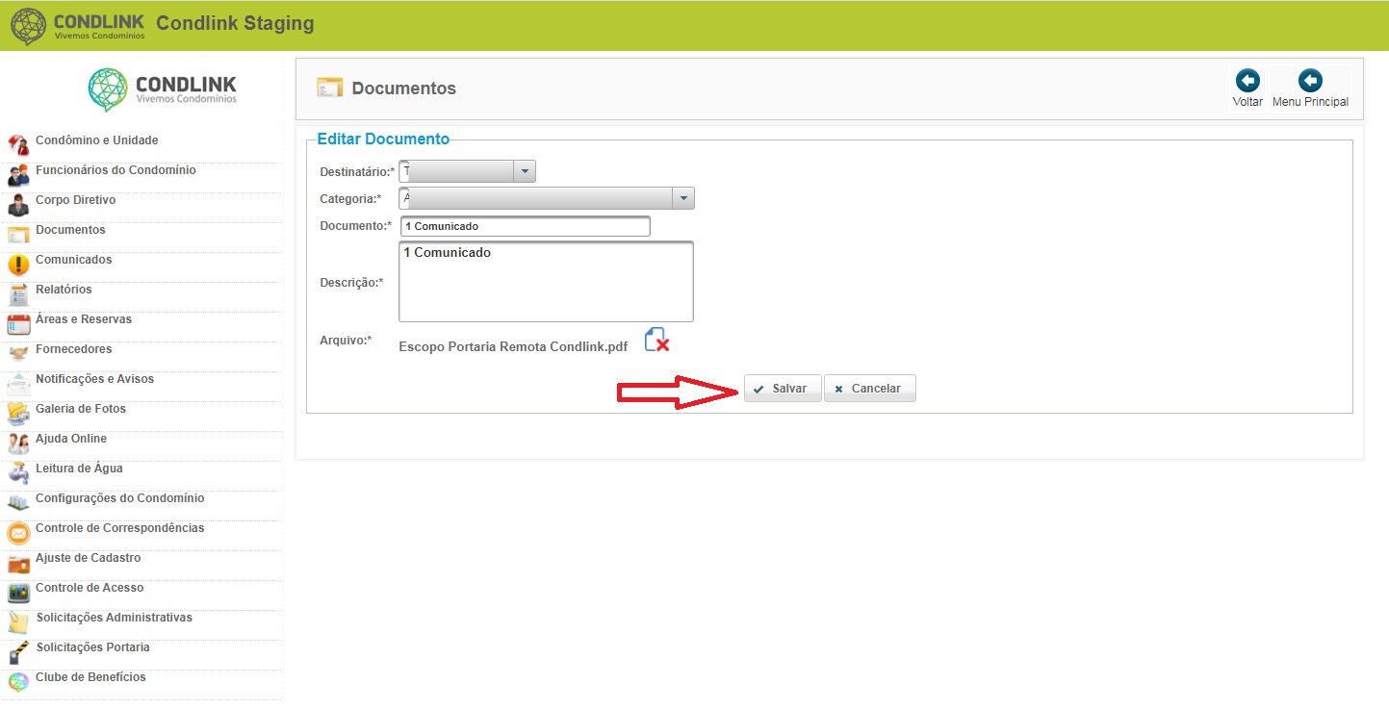Click the Cancelar button
Image resolution: width=1389 pixels, height=709 pixels.
pyautogui.click(x=870, y=389)
